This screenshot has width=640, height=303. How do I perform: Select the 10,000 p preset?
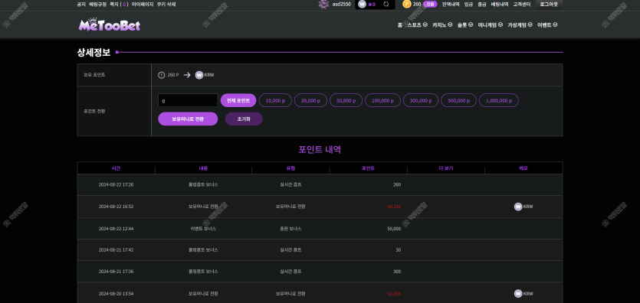pyautogui.click(x=275, y=100)
